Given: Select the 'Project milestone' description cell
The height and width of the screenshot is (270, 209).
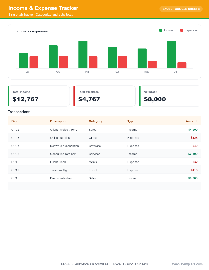Looking at the screenshot, I should (x=62, y=178).
